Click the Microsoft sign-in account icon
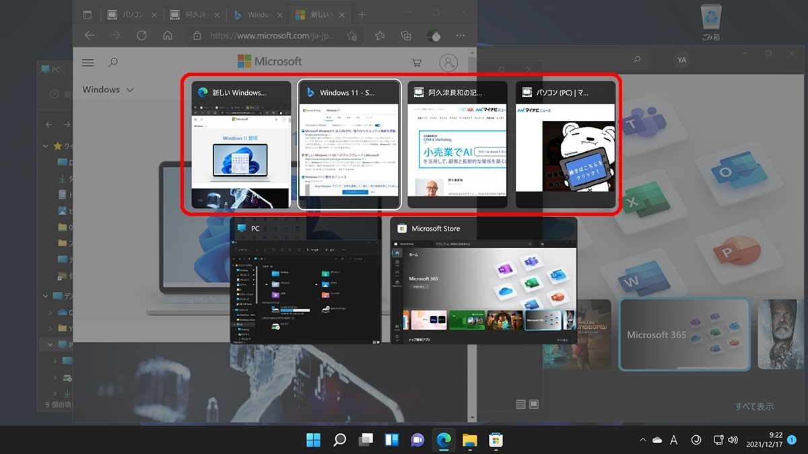Viewport: 808px width, 454px height. pyautogui.click(x=448, y=63)
